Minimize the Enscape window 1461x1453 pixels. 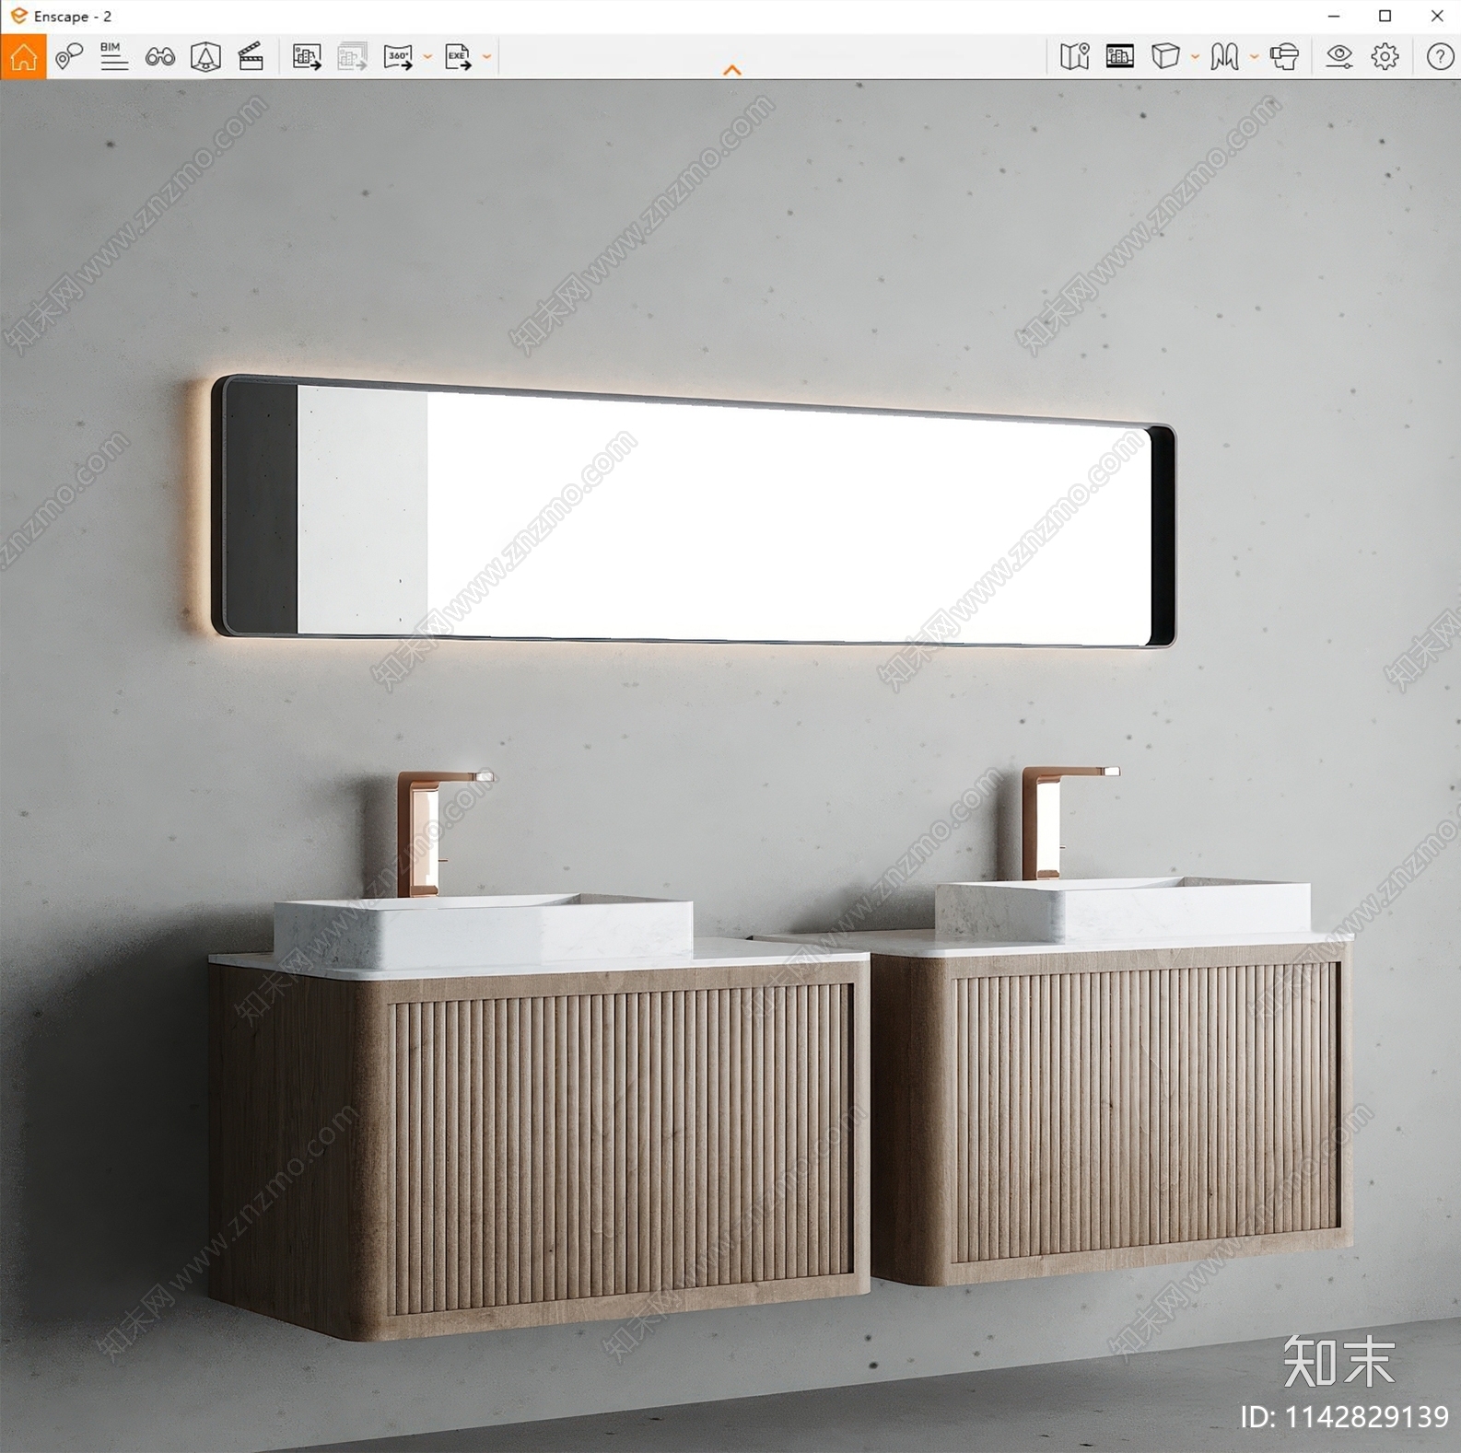pos(1333,16)
